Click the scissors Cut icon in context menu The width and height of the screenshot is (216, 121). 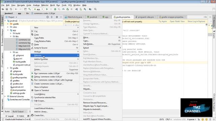click(x=32, y=31)
